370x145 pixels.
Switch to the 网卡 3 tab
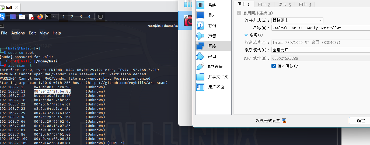285,4
